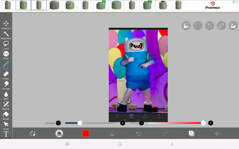Decrease opacity with minus button
This screenshot has width=239, height=149.
(x=142, y=123)
